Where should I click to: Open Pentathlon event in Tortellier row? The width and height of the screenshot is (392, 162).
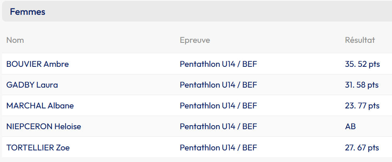[218, 147]
